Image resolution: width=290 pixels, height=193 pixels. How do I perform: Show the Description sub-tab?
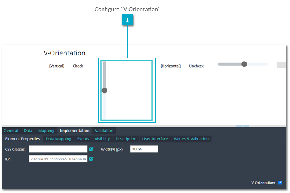pos(126,139)
